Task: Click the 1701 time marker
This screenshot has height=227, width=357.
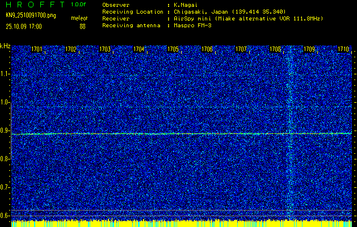Action: (37, 49)
